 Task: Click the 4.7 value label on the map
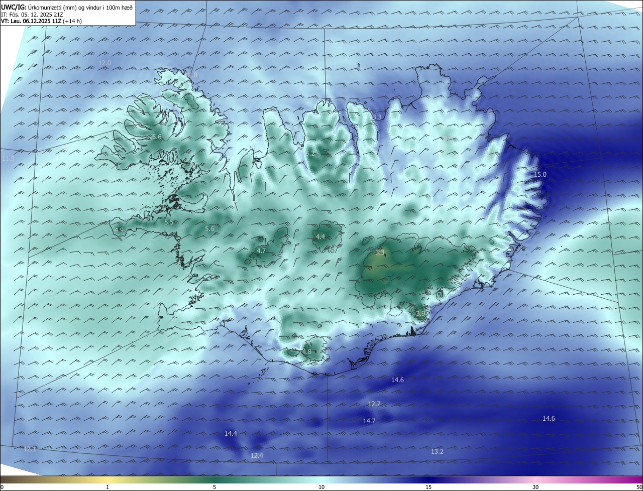(x=261, y=251)
